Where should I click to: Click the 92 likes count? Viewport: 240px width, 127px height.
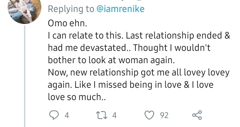pyautogui.click(x=164, y=115)
